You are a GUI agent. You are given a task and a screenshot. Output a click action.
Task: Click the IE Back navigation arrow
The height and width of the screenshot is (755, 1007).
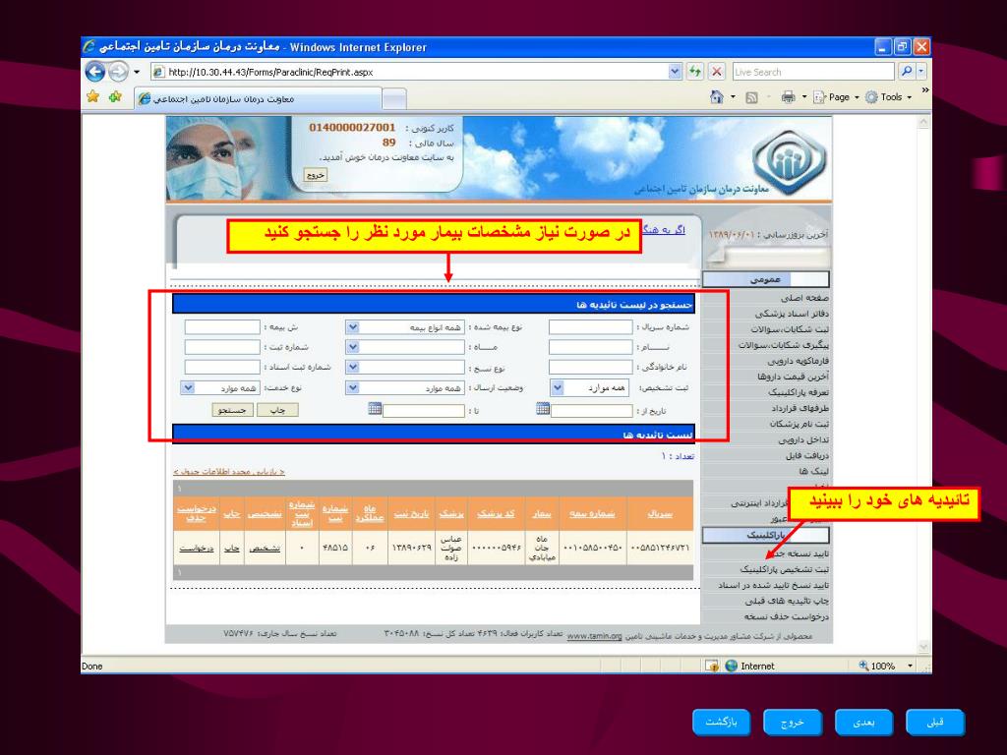pyautogui.click(x=95, y=71)
